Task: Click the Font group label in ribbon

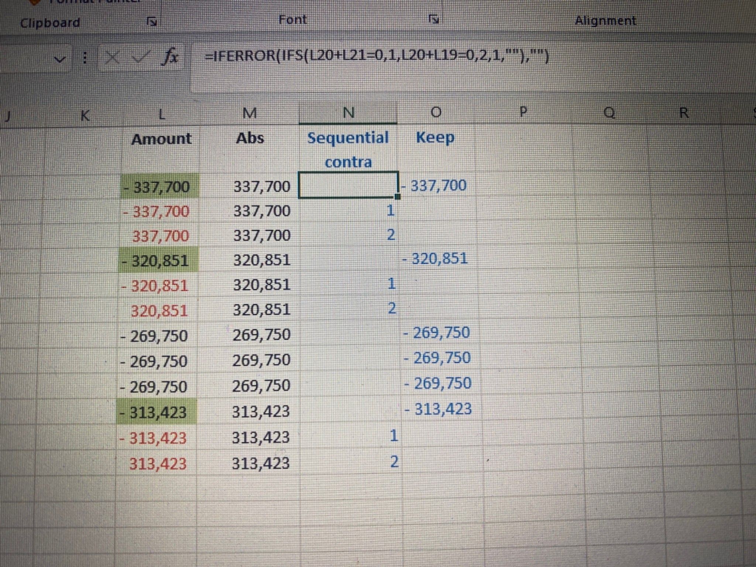Action: [x=292, y=20]
